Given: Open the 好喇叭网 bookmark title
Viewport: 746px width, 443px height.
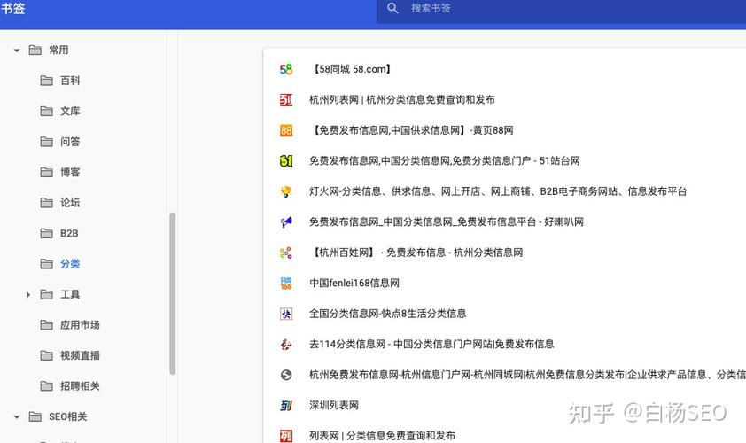Looking at the screenshot, I should (x=447, y=221).
